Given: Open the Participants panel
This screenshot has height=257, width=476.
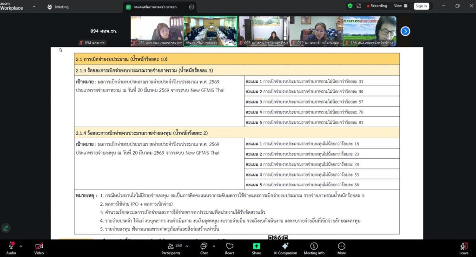Looking at the screenshot, I should click(x=171, y=247).
